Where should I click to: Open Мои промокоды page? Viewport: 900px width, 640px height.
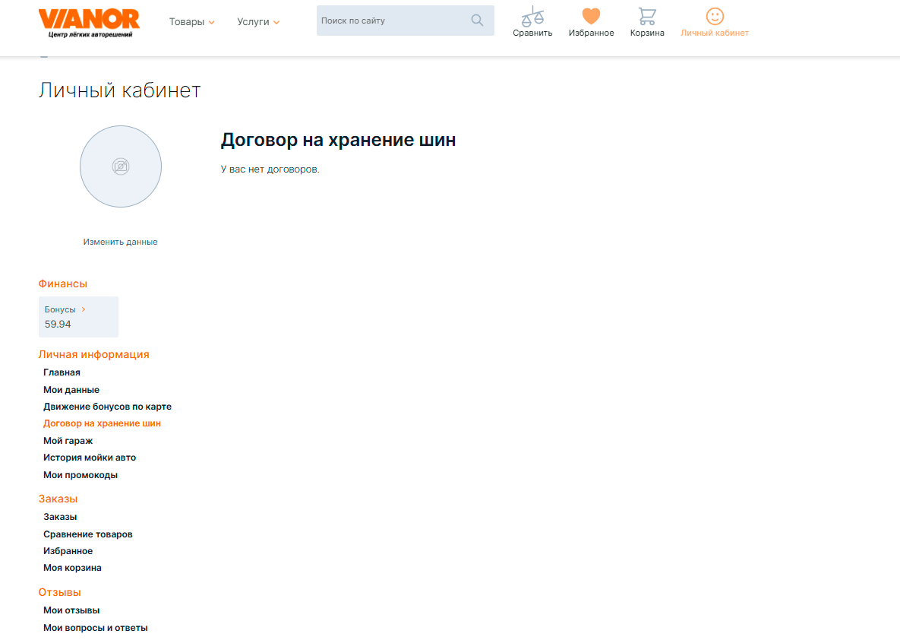81,475
